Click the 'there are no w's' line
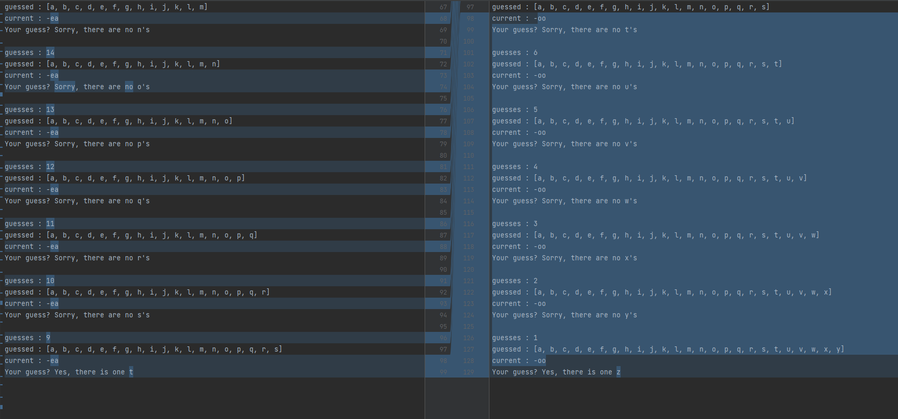 (x=604, y=201)
